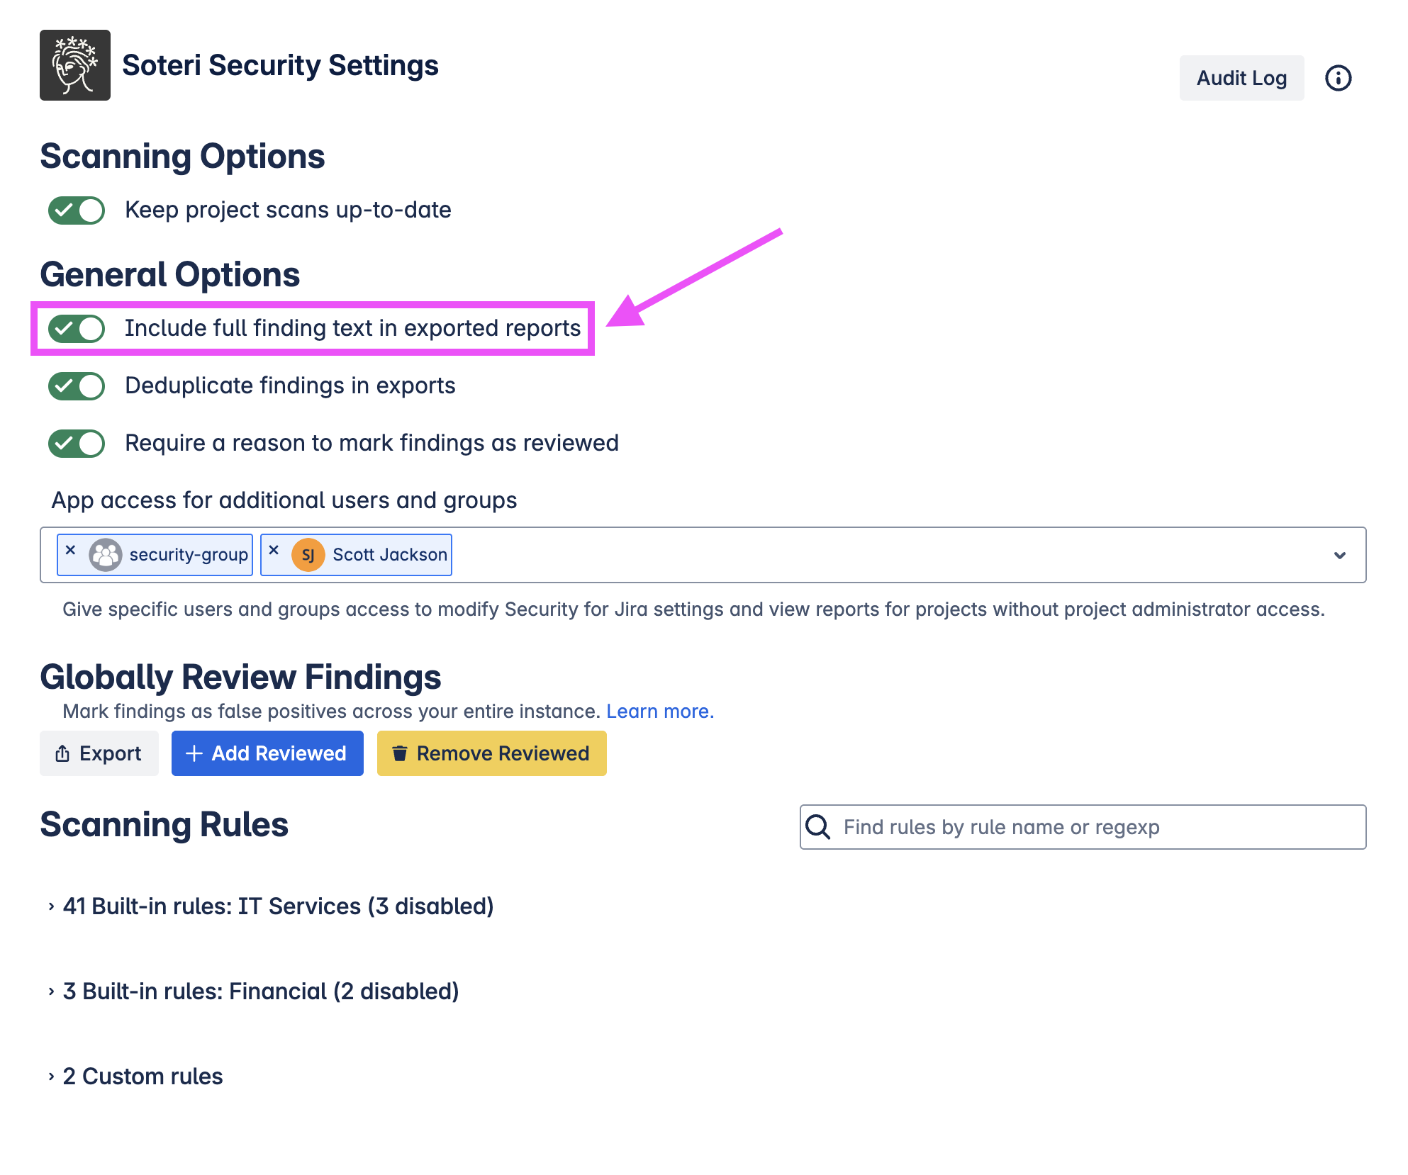Click the Remove Reviewed button
The image size is (1408, 1175).
click(x=491, y=753)
